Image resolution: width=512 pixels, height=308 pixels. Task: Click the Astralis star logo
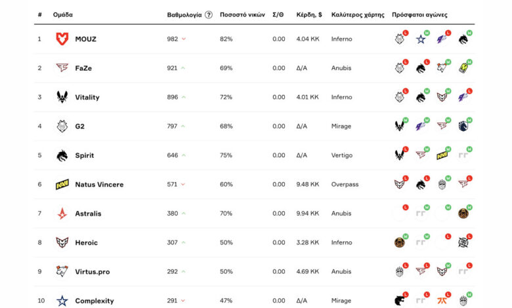62,214
